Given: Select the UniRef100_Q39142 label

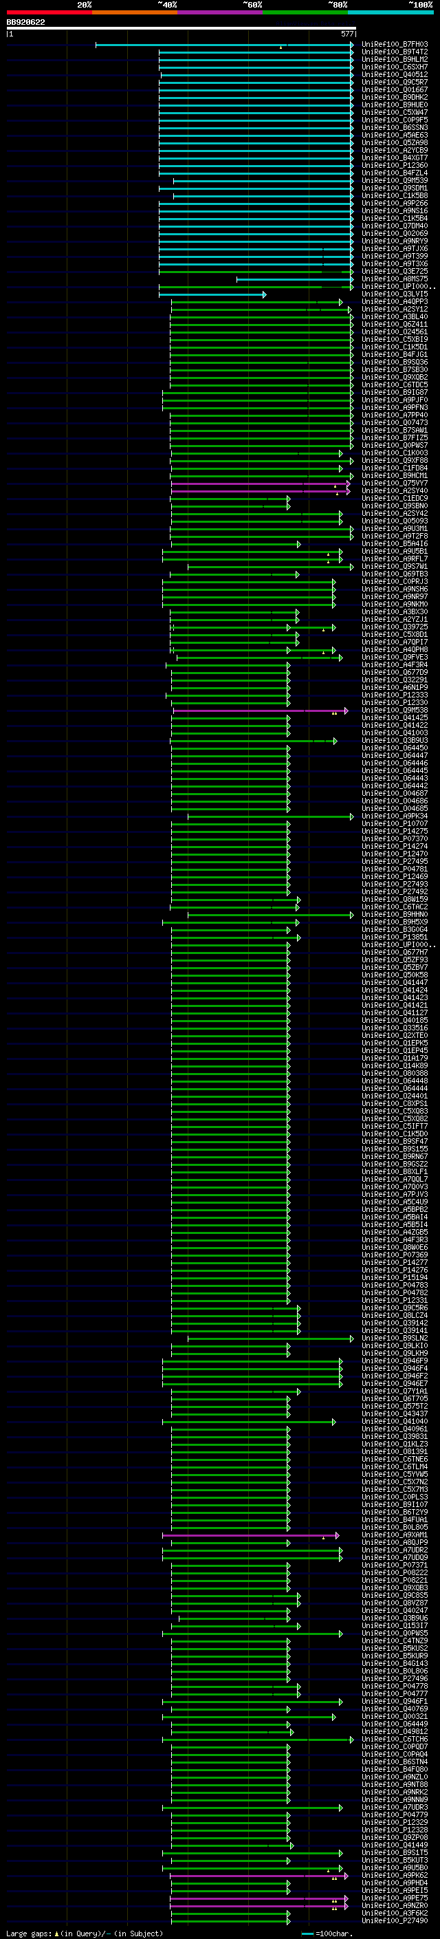Looking at the screenshot, I should (x=395, y=1323).
